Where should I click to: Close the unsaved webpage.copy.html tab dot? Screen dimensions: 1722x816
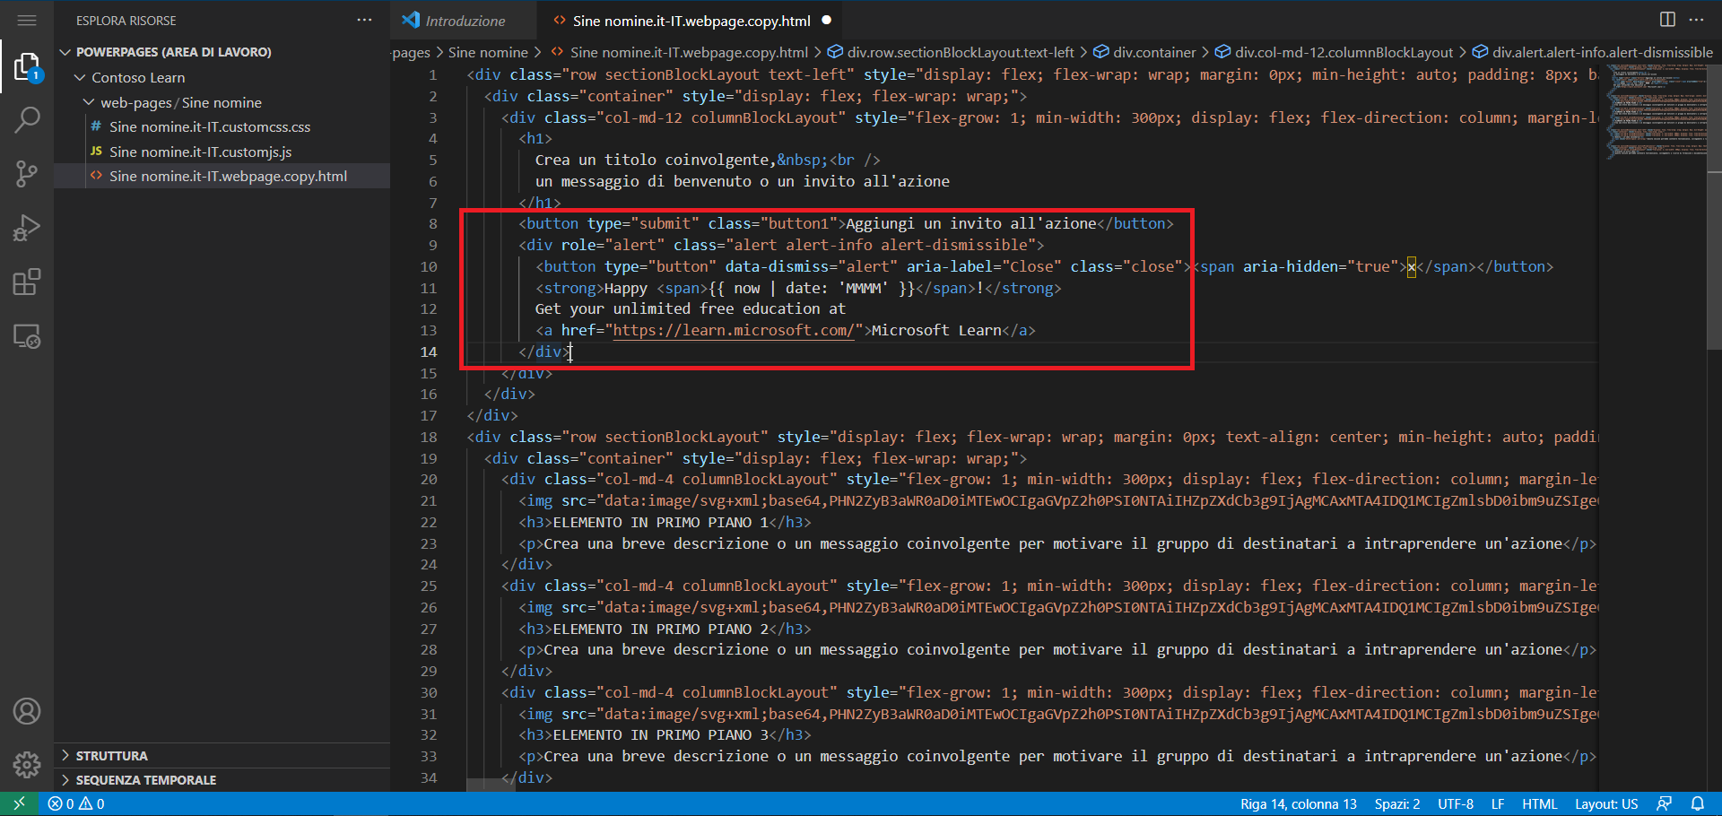pyautogui.click(x=827, y=20)
